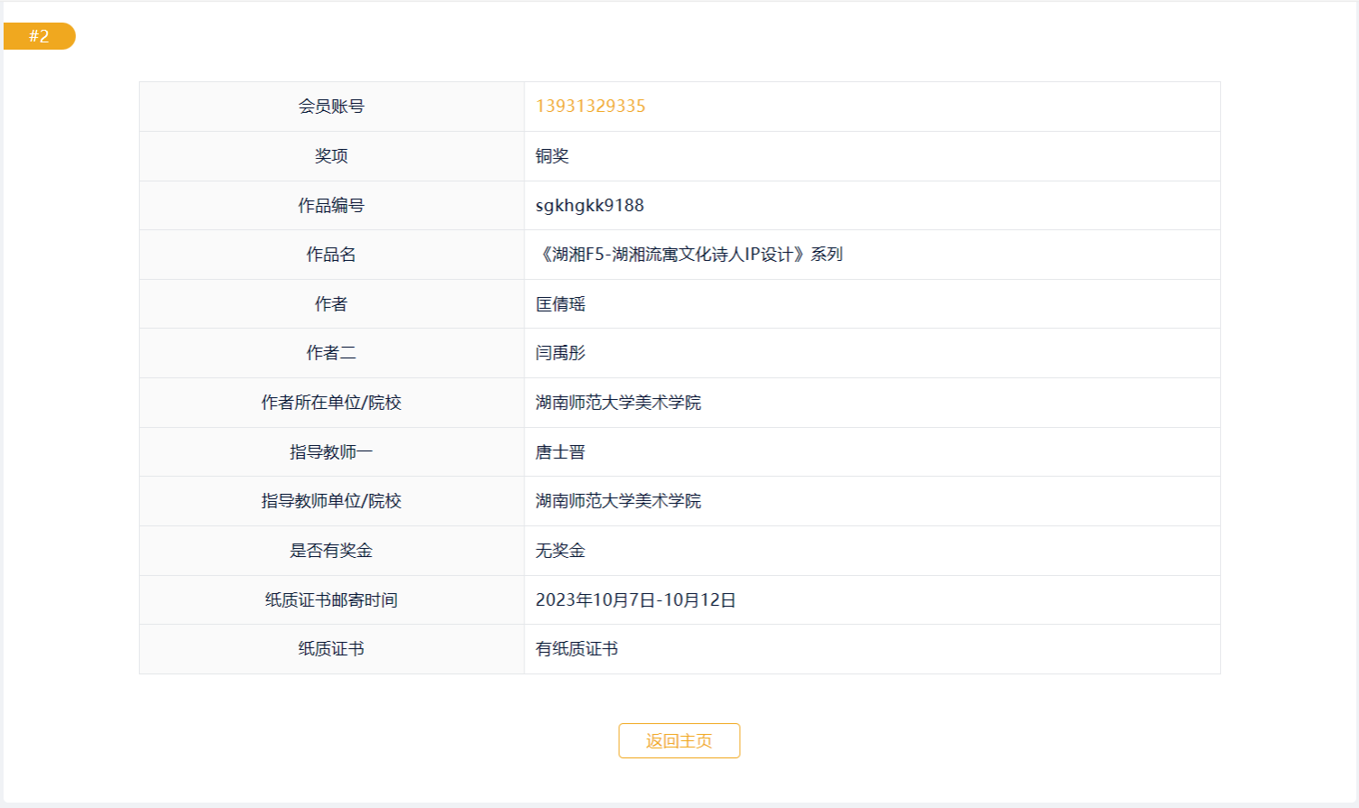
Task: Click the 是否有奖金 label cell
Action: [x=331, y=551]
